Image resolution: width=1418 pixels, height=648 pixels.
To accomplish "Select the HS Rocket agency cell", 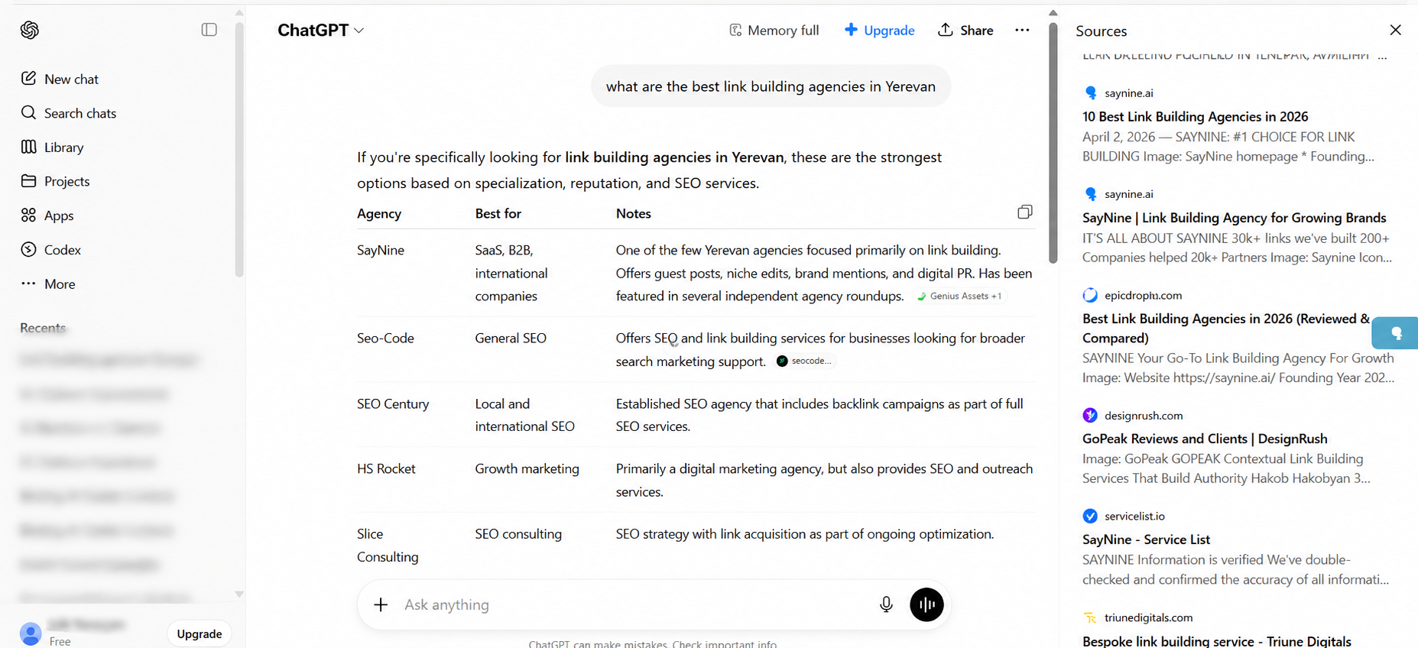I will (x=386, y=468).
